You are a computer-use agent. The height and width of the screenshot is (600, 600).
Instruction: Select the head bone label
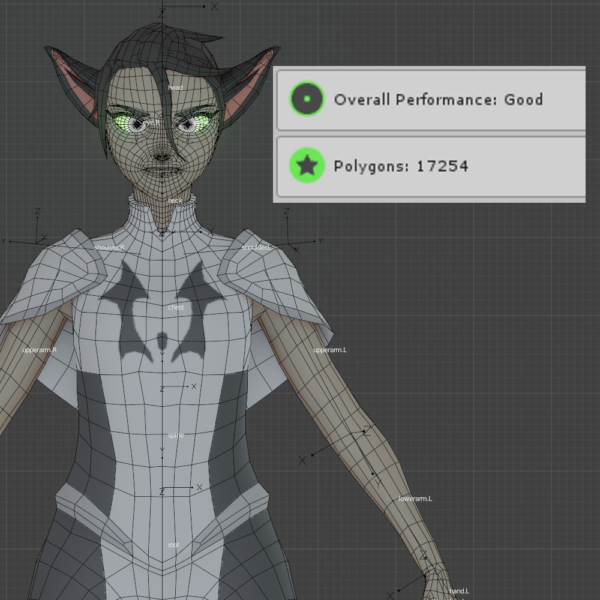175,87
